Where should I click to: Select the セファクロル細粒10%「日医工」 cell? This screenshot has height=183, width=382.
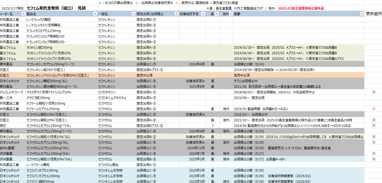[x=62, y=114]
